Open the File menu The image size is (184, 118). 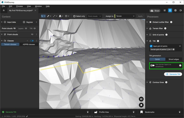3,6
